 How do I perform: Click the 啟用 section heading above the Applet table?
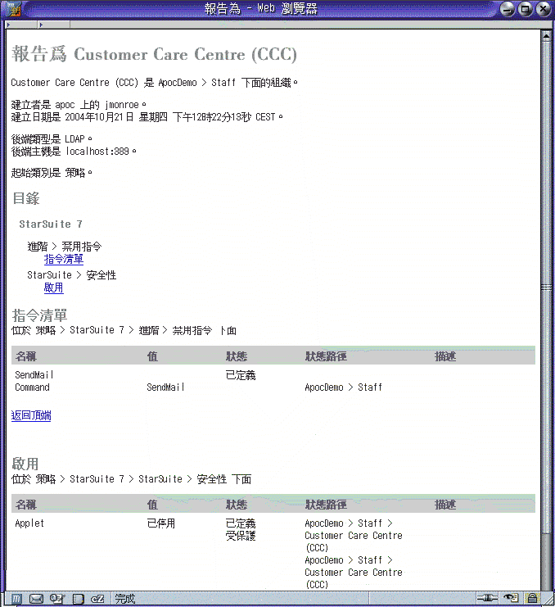[25, 464]
